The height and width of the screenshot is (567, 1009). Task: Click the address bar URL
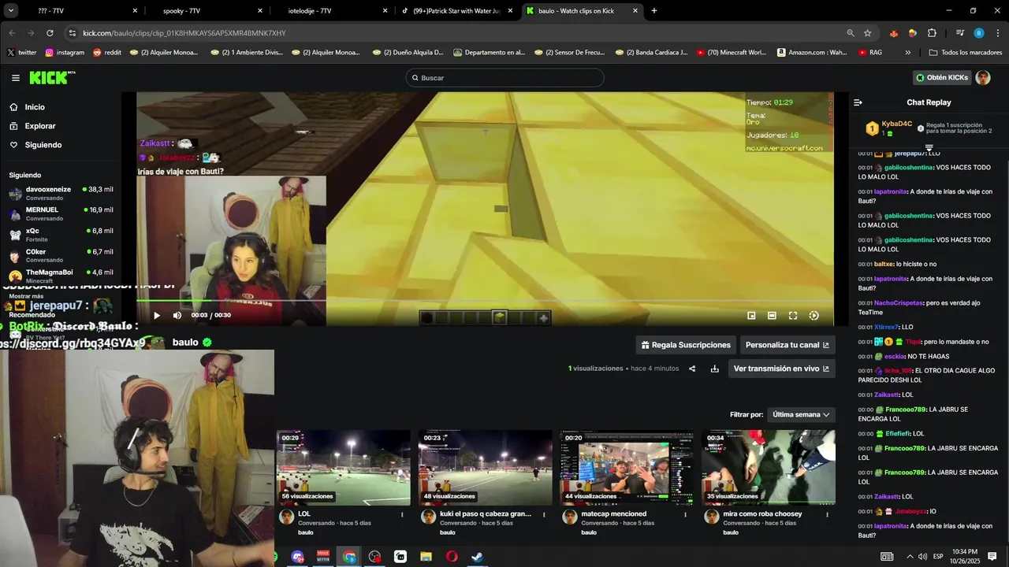[x=184, y=33]
